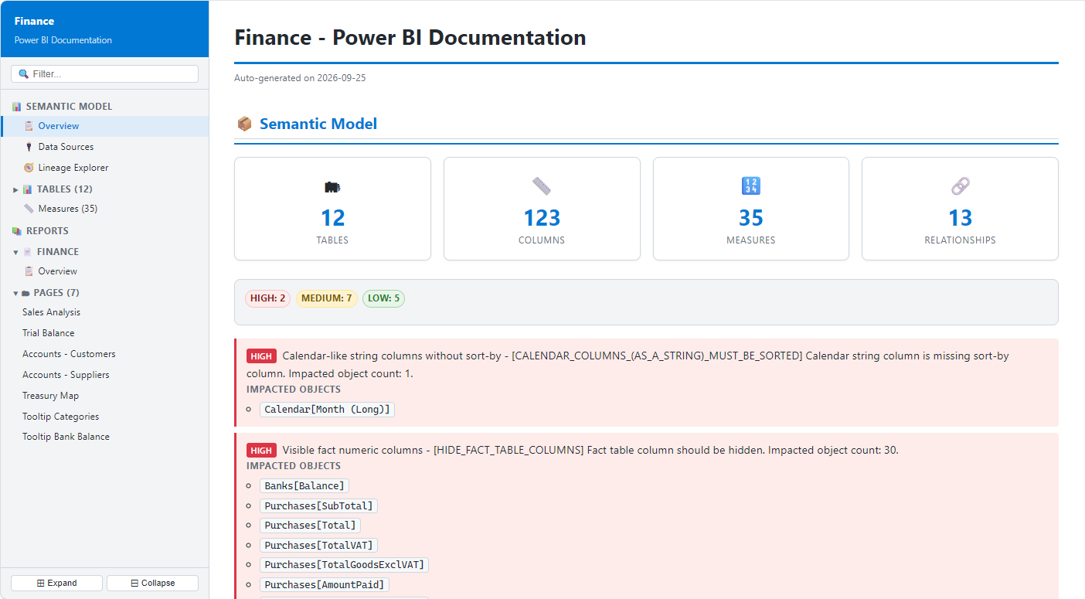
Task: Filter findings by MEDIUM: 7 badge
Action: tap(326, 298)
